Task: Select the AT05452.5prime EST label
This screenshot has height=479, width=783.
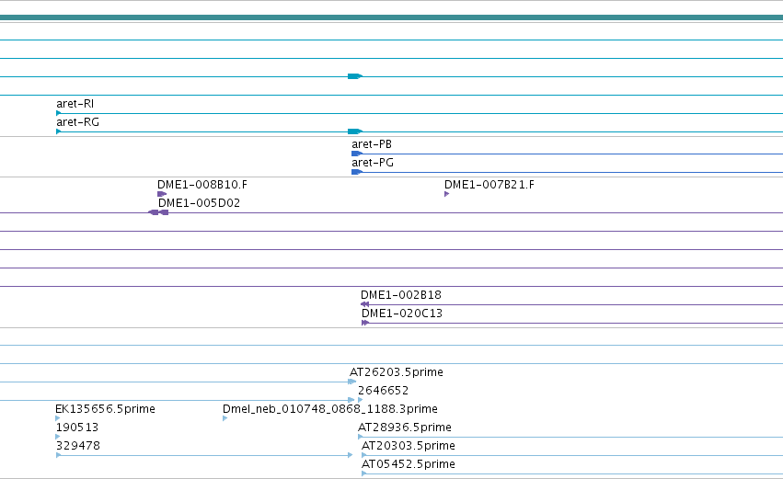Action: tap(409, 464)
